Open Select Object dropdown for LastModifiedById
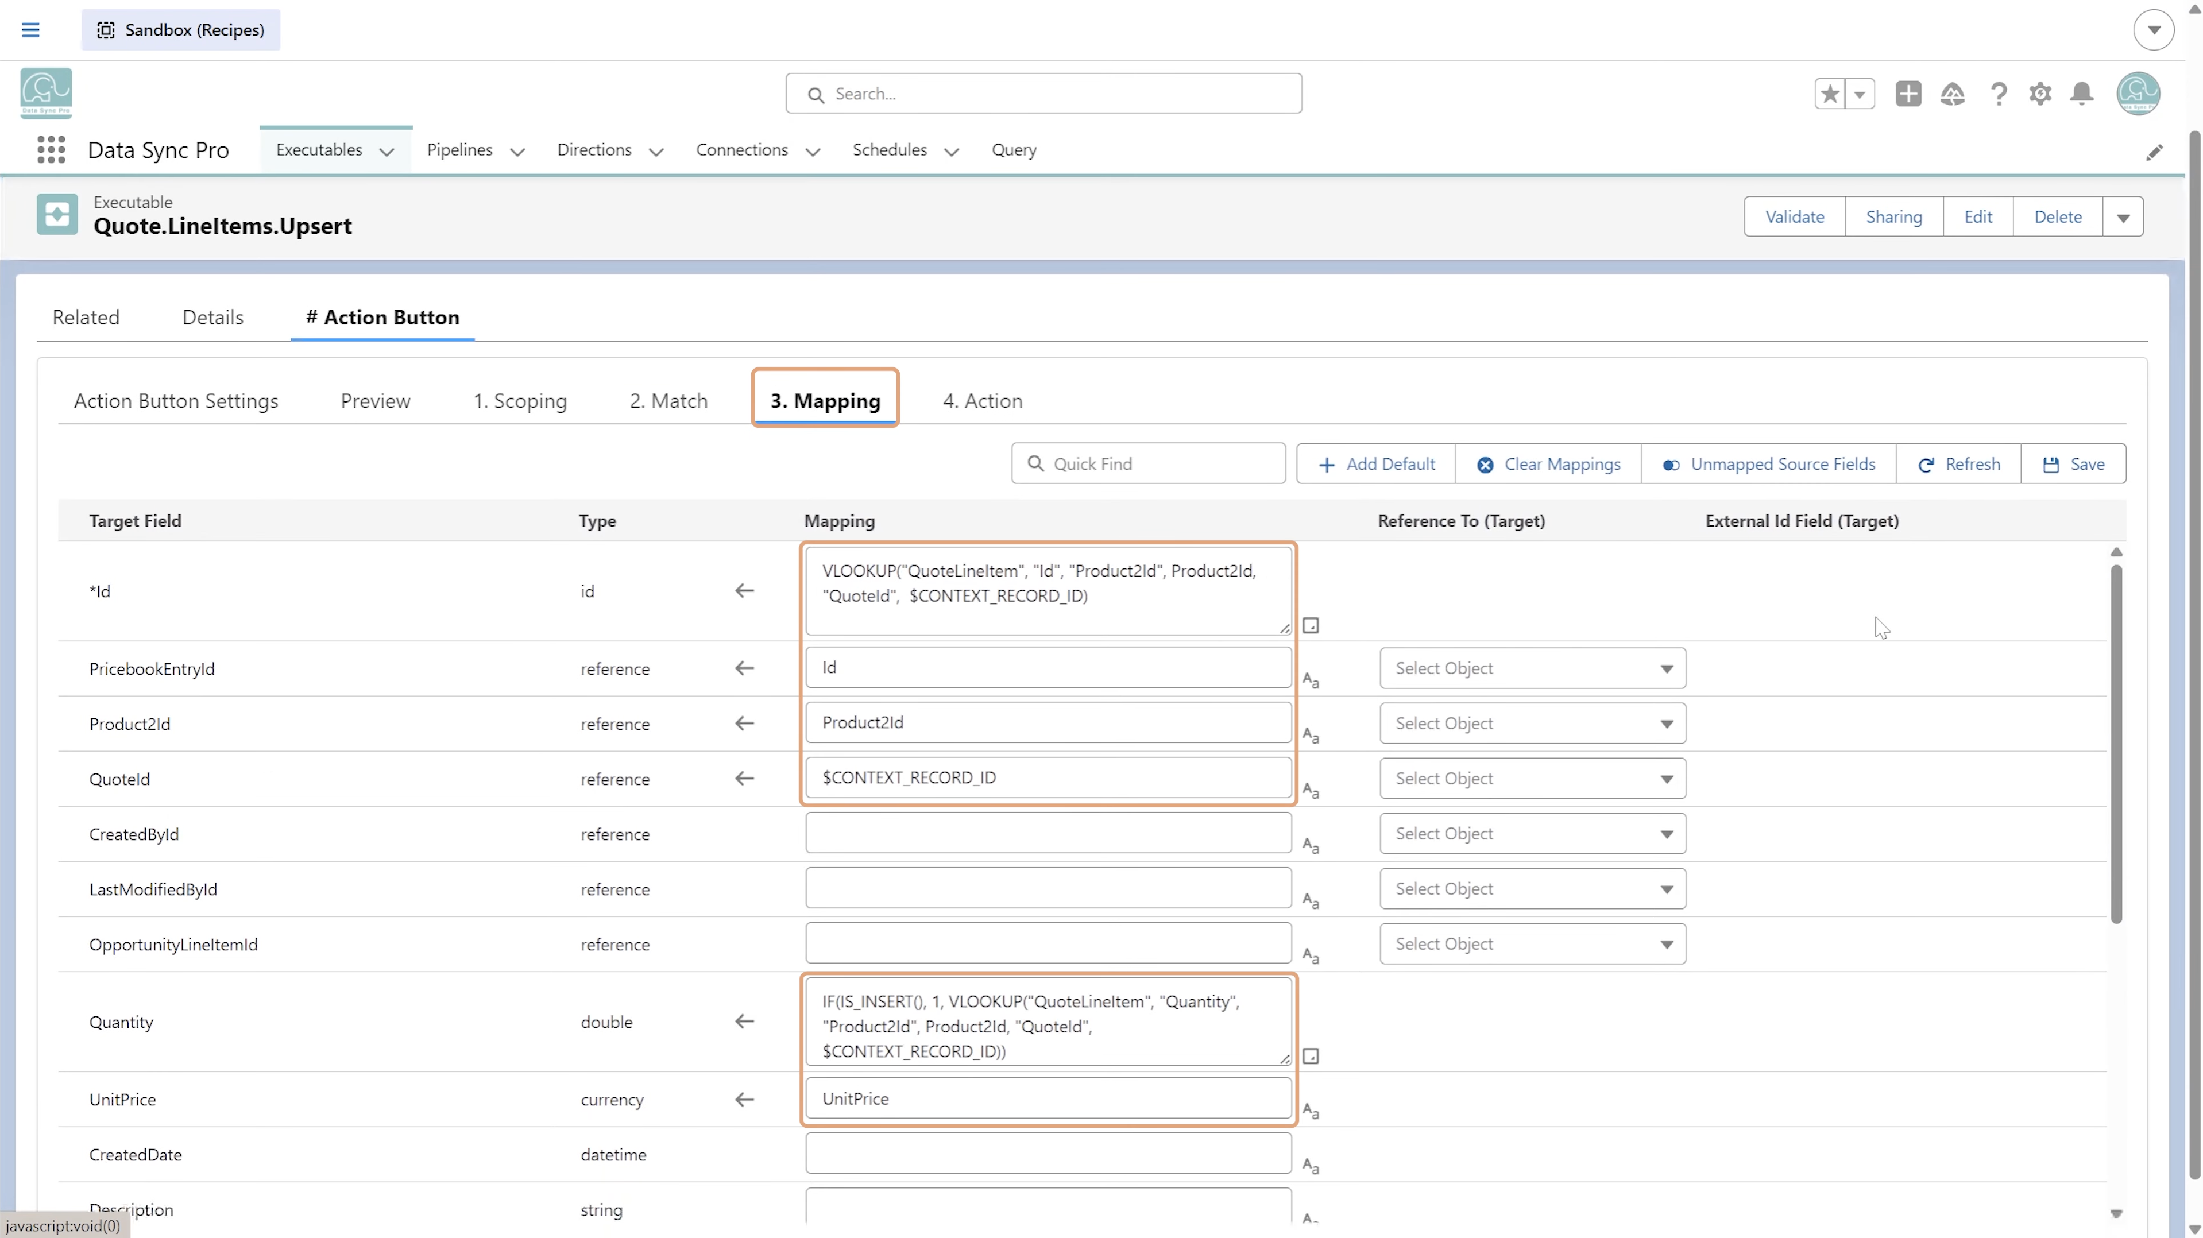The height and width of the screenshot is (1238, 2203). tap(1532, 888)
